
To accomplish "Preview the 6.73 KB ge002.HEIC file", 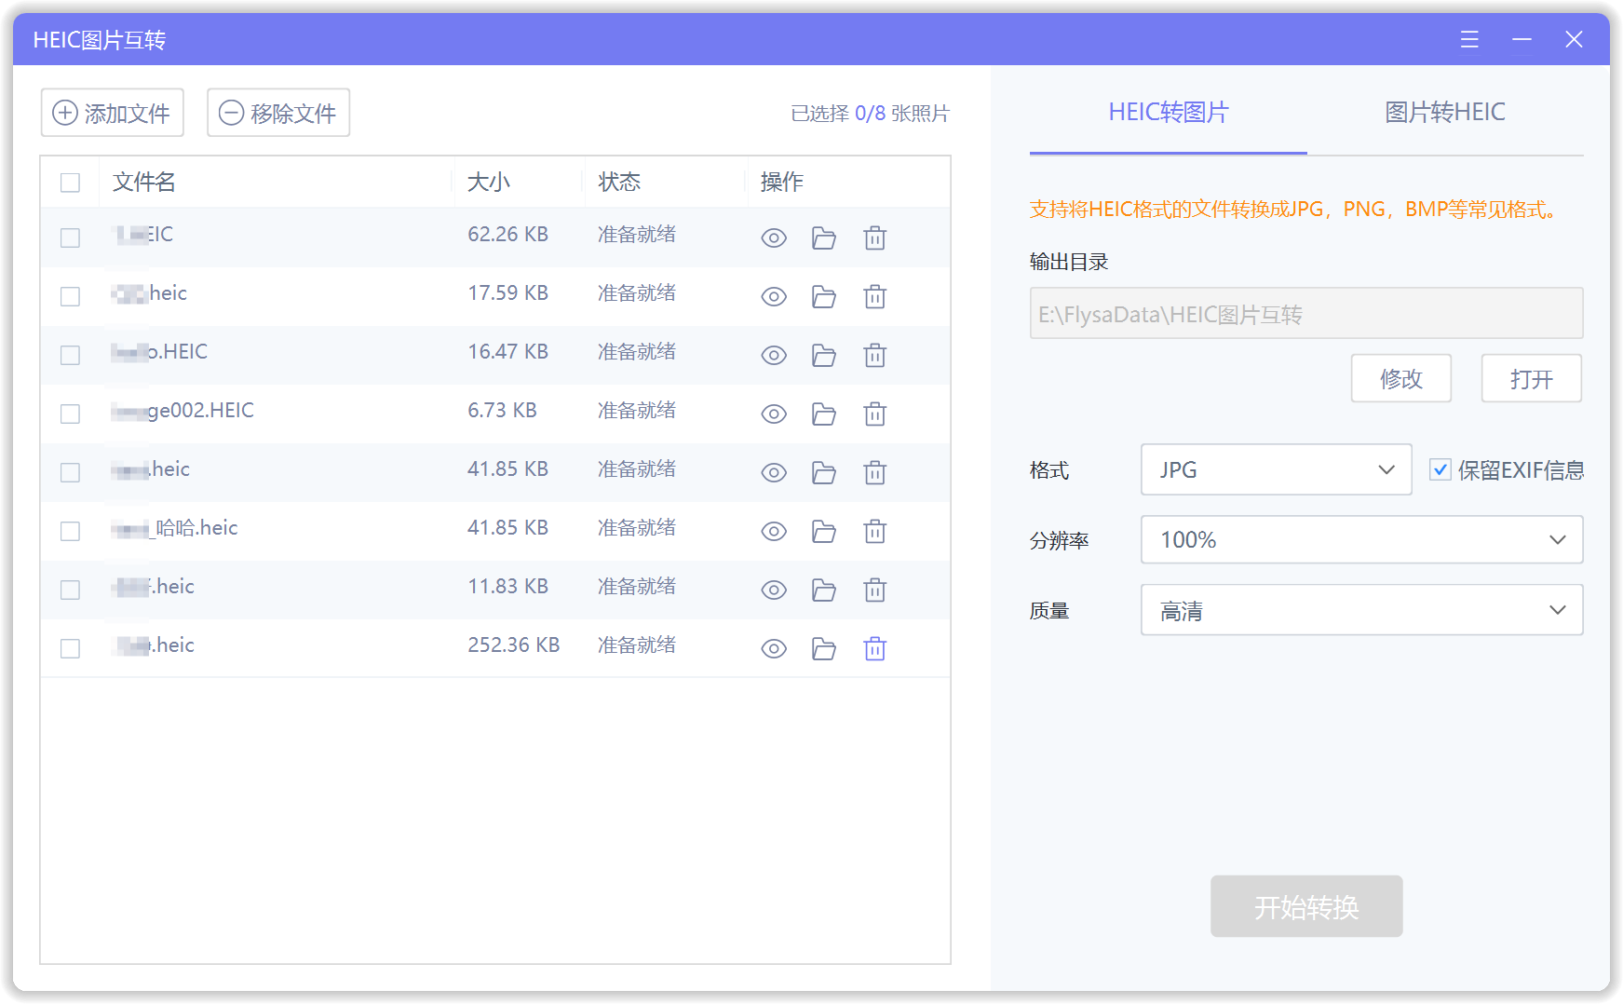I will coord(774,414).
